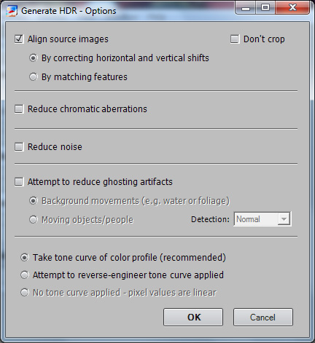
Task: Click the Detection Normal combo box field
Action: [x=262, y=219]
